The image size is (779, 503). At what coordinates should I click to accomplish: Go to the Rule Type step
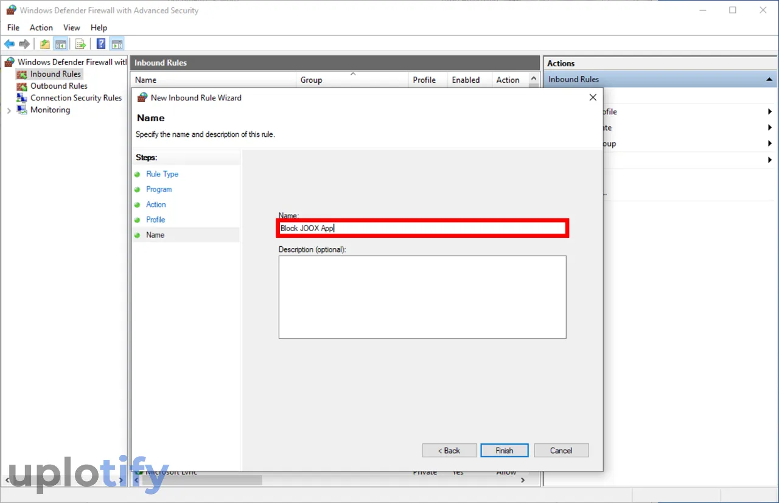pyautogui.click(x=162, y=174)
